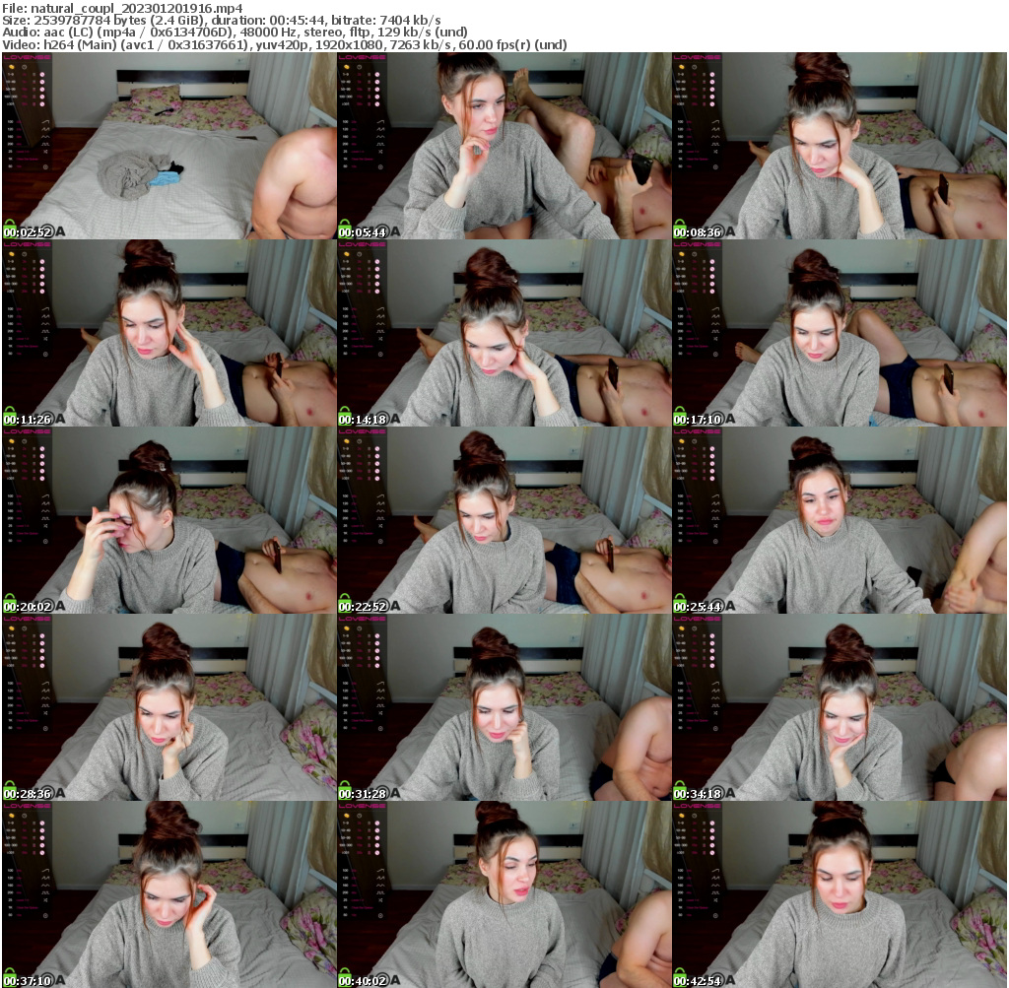Click the pink toy icon beside the 100-300 tier
1009x988 pixels.
coord(42,96)
